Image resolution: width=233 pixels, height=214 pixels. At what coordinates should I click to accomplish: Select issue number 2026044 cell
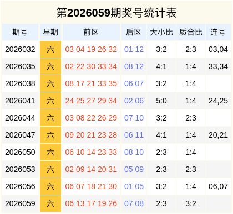tap(20, 118)
